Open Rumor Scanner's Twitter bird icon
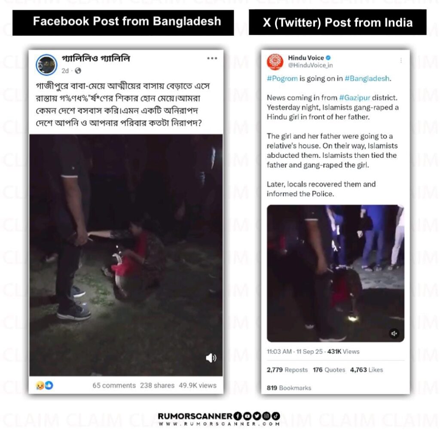The height and width of the screenshot is (434, 440). (257, 416)
